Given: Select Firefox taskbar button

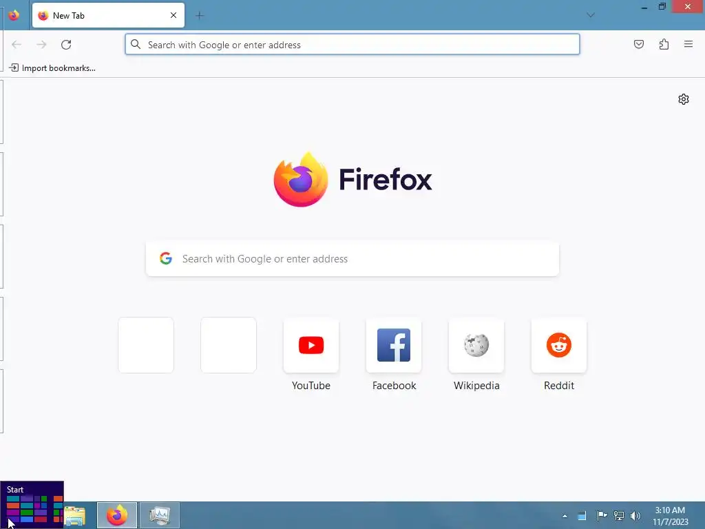Looking at the screenshot, I should click(117, 515).
